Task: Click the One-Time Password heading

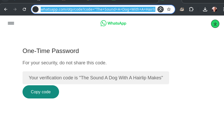Action: point(51,51)
